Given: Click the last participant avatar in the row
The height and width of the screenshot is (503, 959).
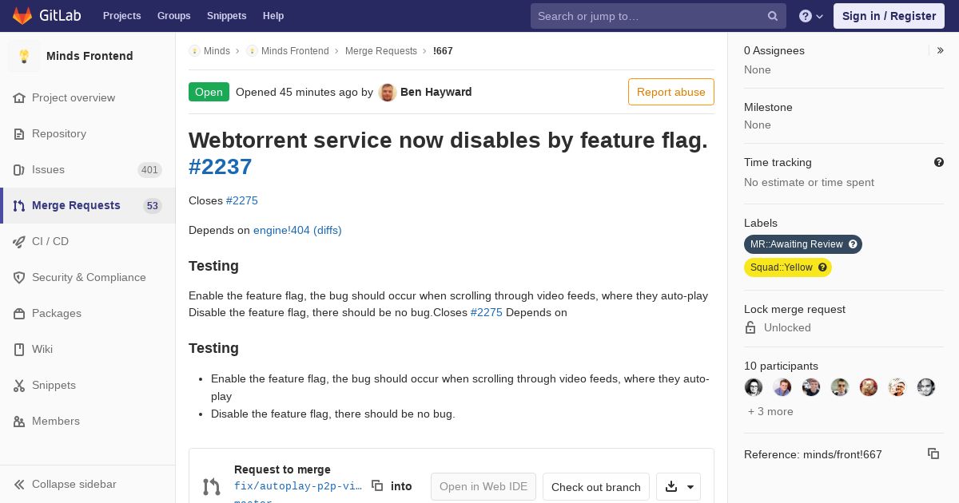Looking at the screenshot, I should coord(926,387).
